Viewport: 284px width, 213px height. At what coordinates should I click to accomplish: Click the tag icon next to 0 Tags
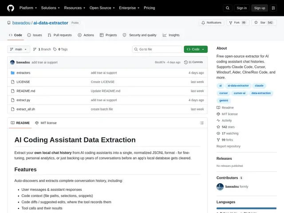pyautogui.click(x=55, y=49)
